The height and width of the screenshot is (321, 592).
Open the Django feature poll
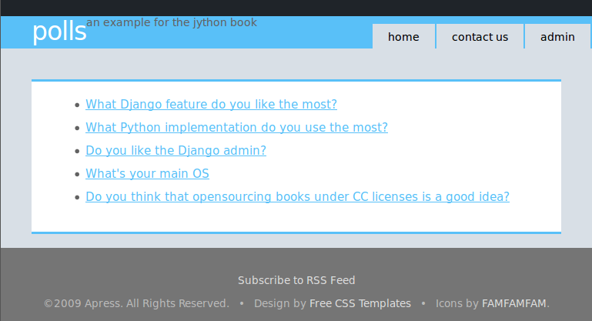[211, 105]
